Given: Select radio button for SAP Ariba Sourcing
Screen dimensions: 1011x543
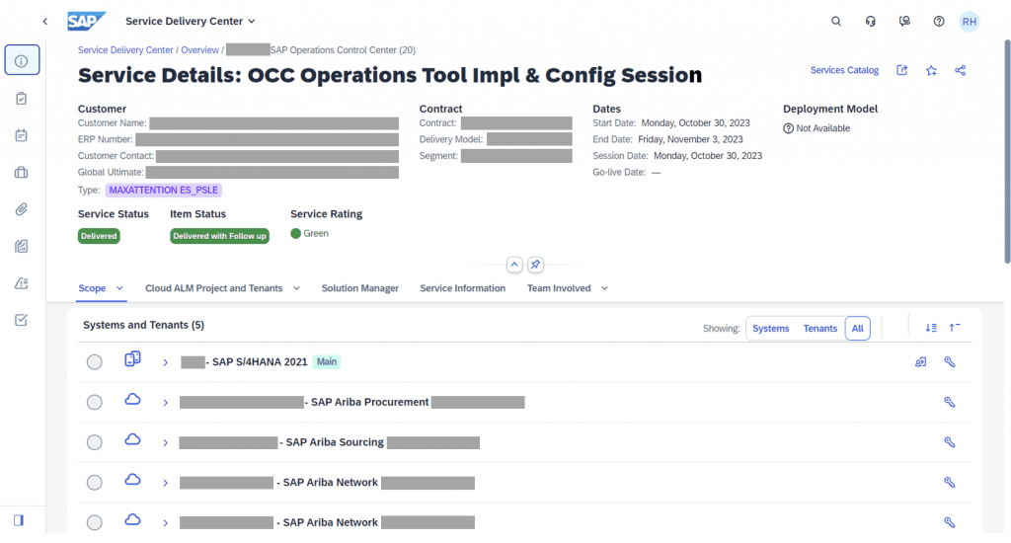Looking at the screenshot, I should [x=95, y=442].
